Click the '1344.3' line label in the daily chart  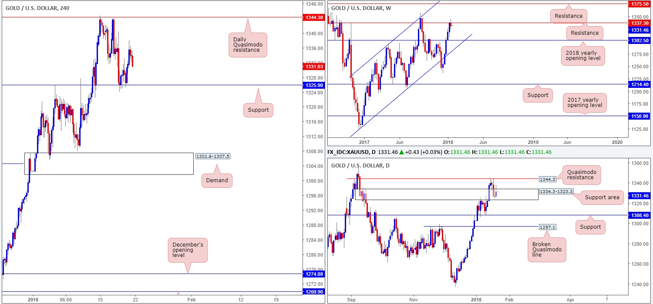click(x=547, y=179)
